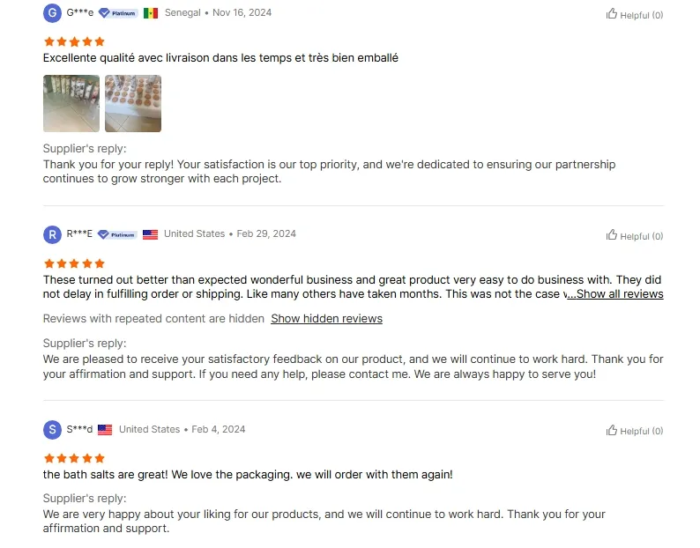Click United States flag beside S***d

pyautogui.click(x=105, y=430)
